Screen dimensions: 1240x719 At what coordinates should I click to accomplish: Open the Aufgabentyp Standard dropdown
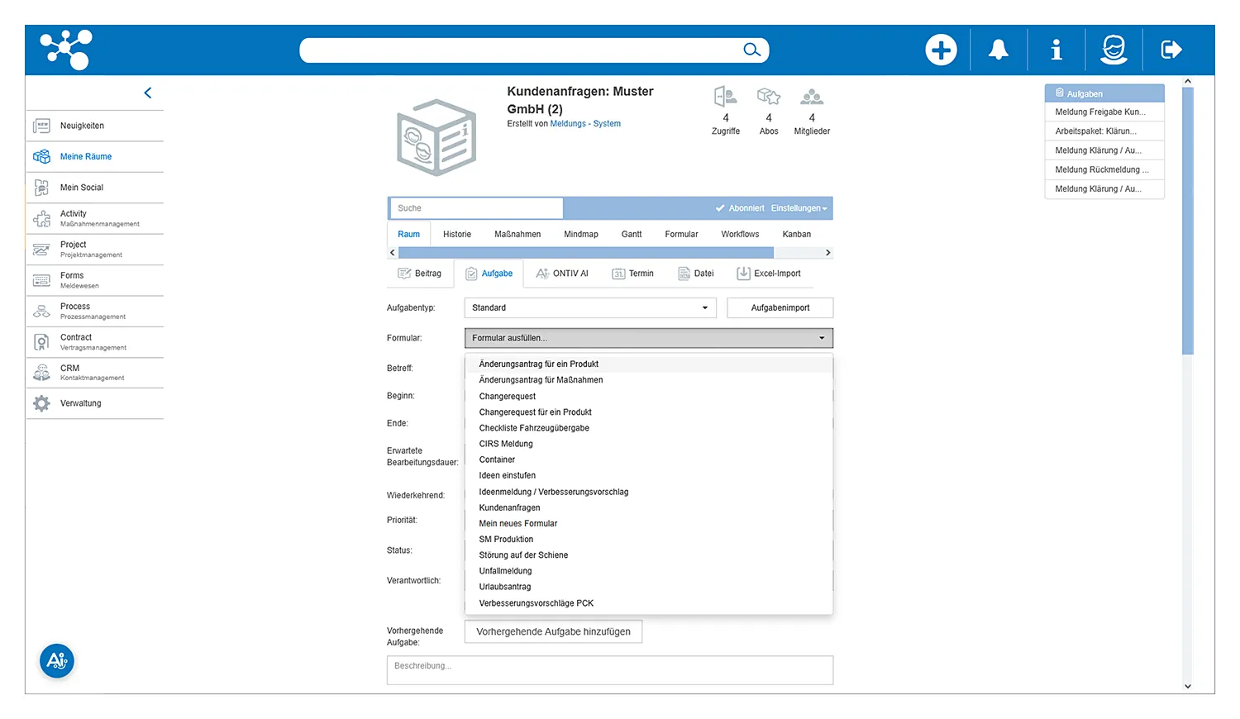pos(589,307)
